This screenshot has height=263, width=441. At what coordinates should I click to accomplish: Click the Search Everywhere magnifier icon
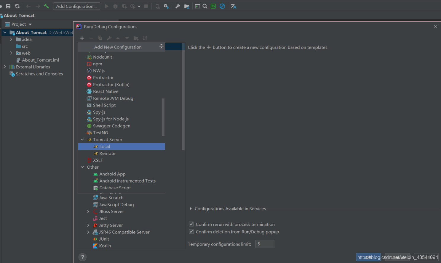[205, 6]
